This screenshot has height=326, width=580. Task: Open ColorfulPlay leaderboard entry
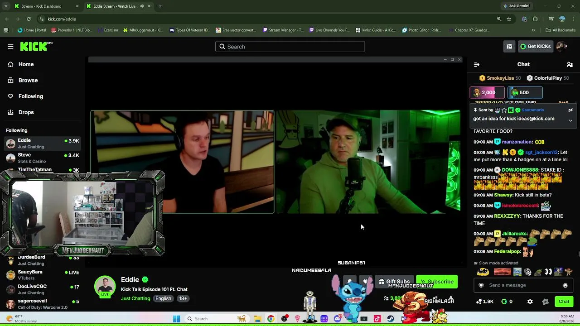coord(547,78)
